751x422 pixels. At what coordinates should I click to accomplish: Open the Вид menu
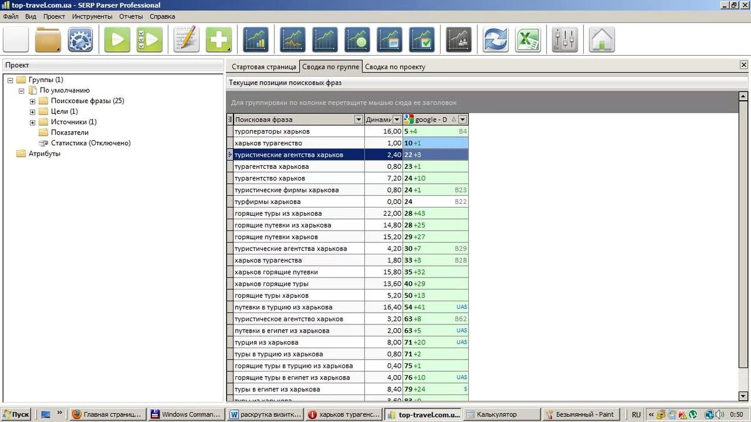coord(31,16)
